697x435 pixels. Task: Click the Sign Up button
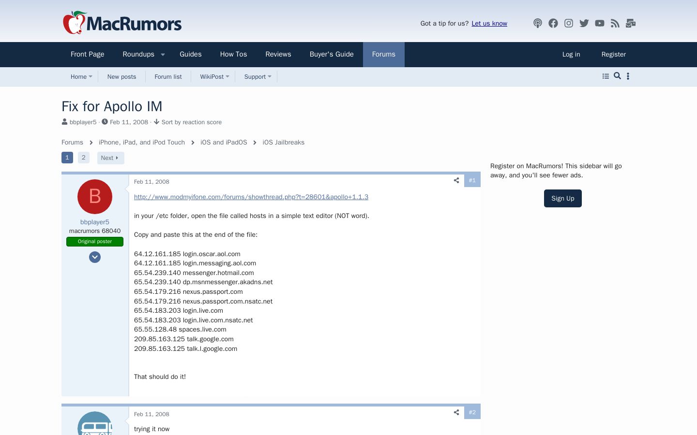point(563,198)
